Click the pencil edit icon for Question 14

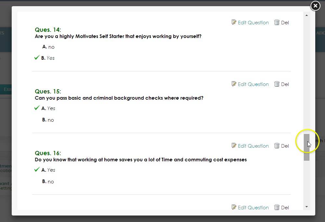point(234,22)
